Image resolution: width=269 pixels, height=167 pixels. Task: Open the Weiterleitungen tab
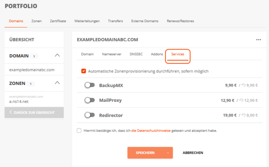87,21
